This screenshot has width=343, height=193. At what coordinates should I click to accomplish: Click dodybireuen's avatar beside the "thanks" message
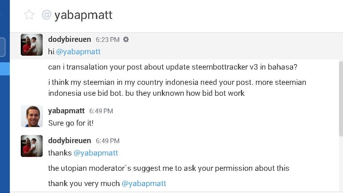point(32,146)
